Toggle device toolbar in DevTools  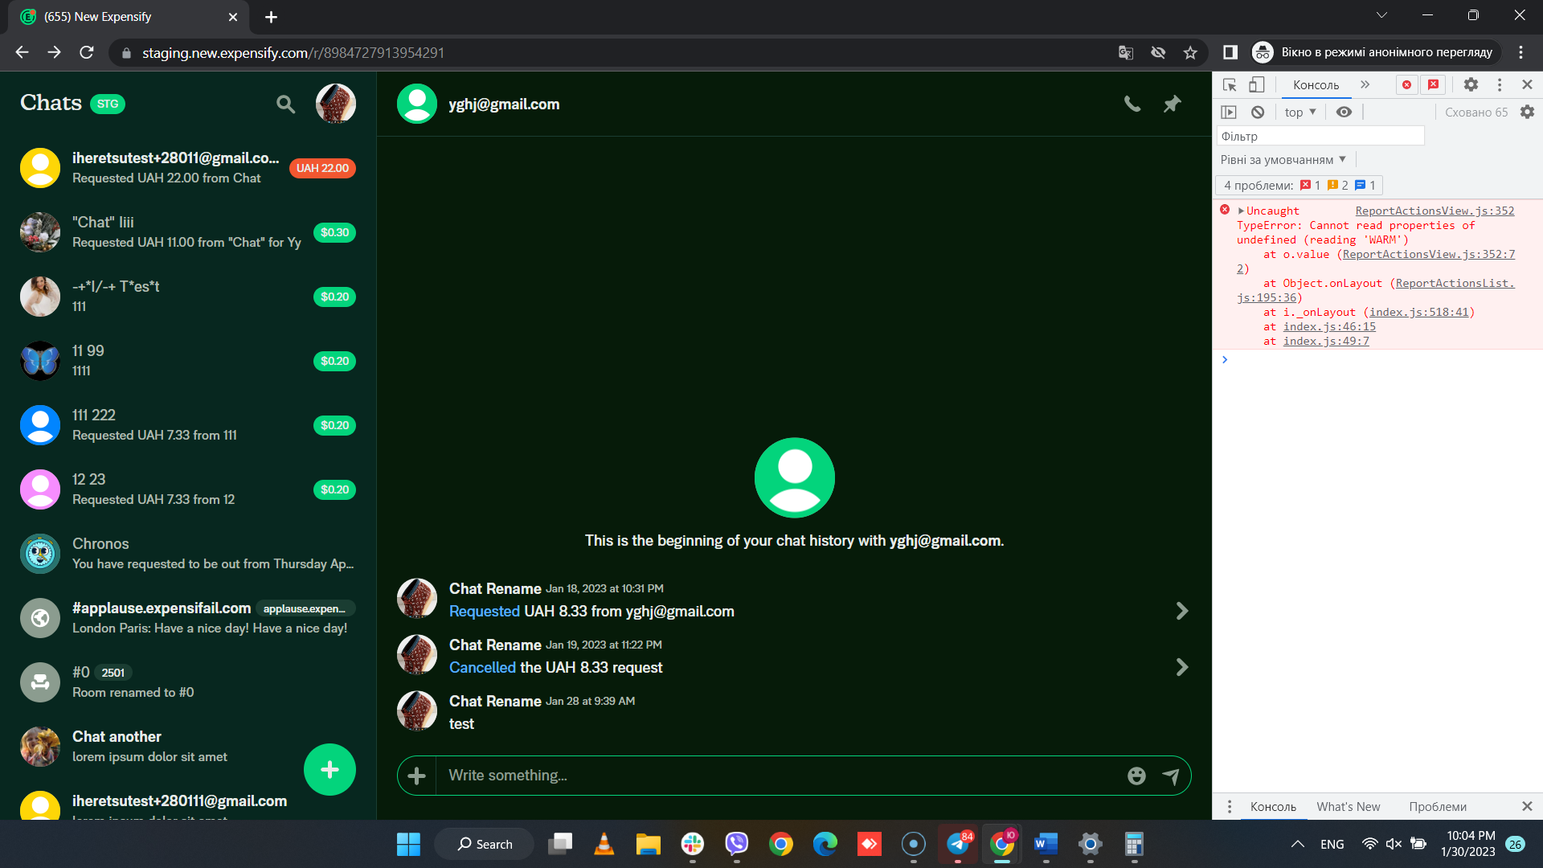click(x=1257, y=84)
